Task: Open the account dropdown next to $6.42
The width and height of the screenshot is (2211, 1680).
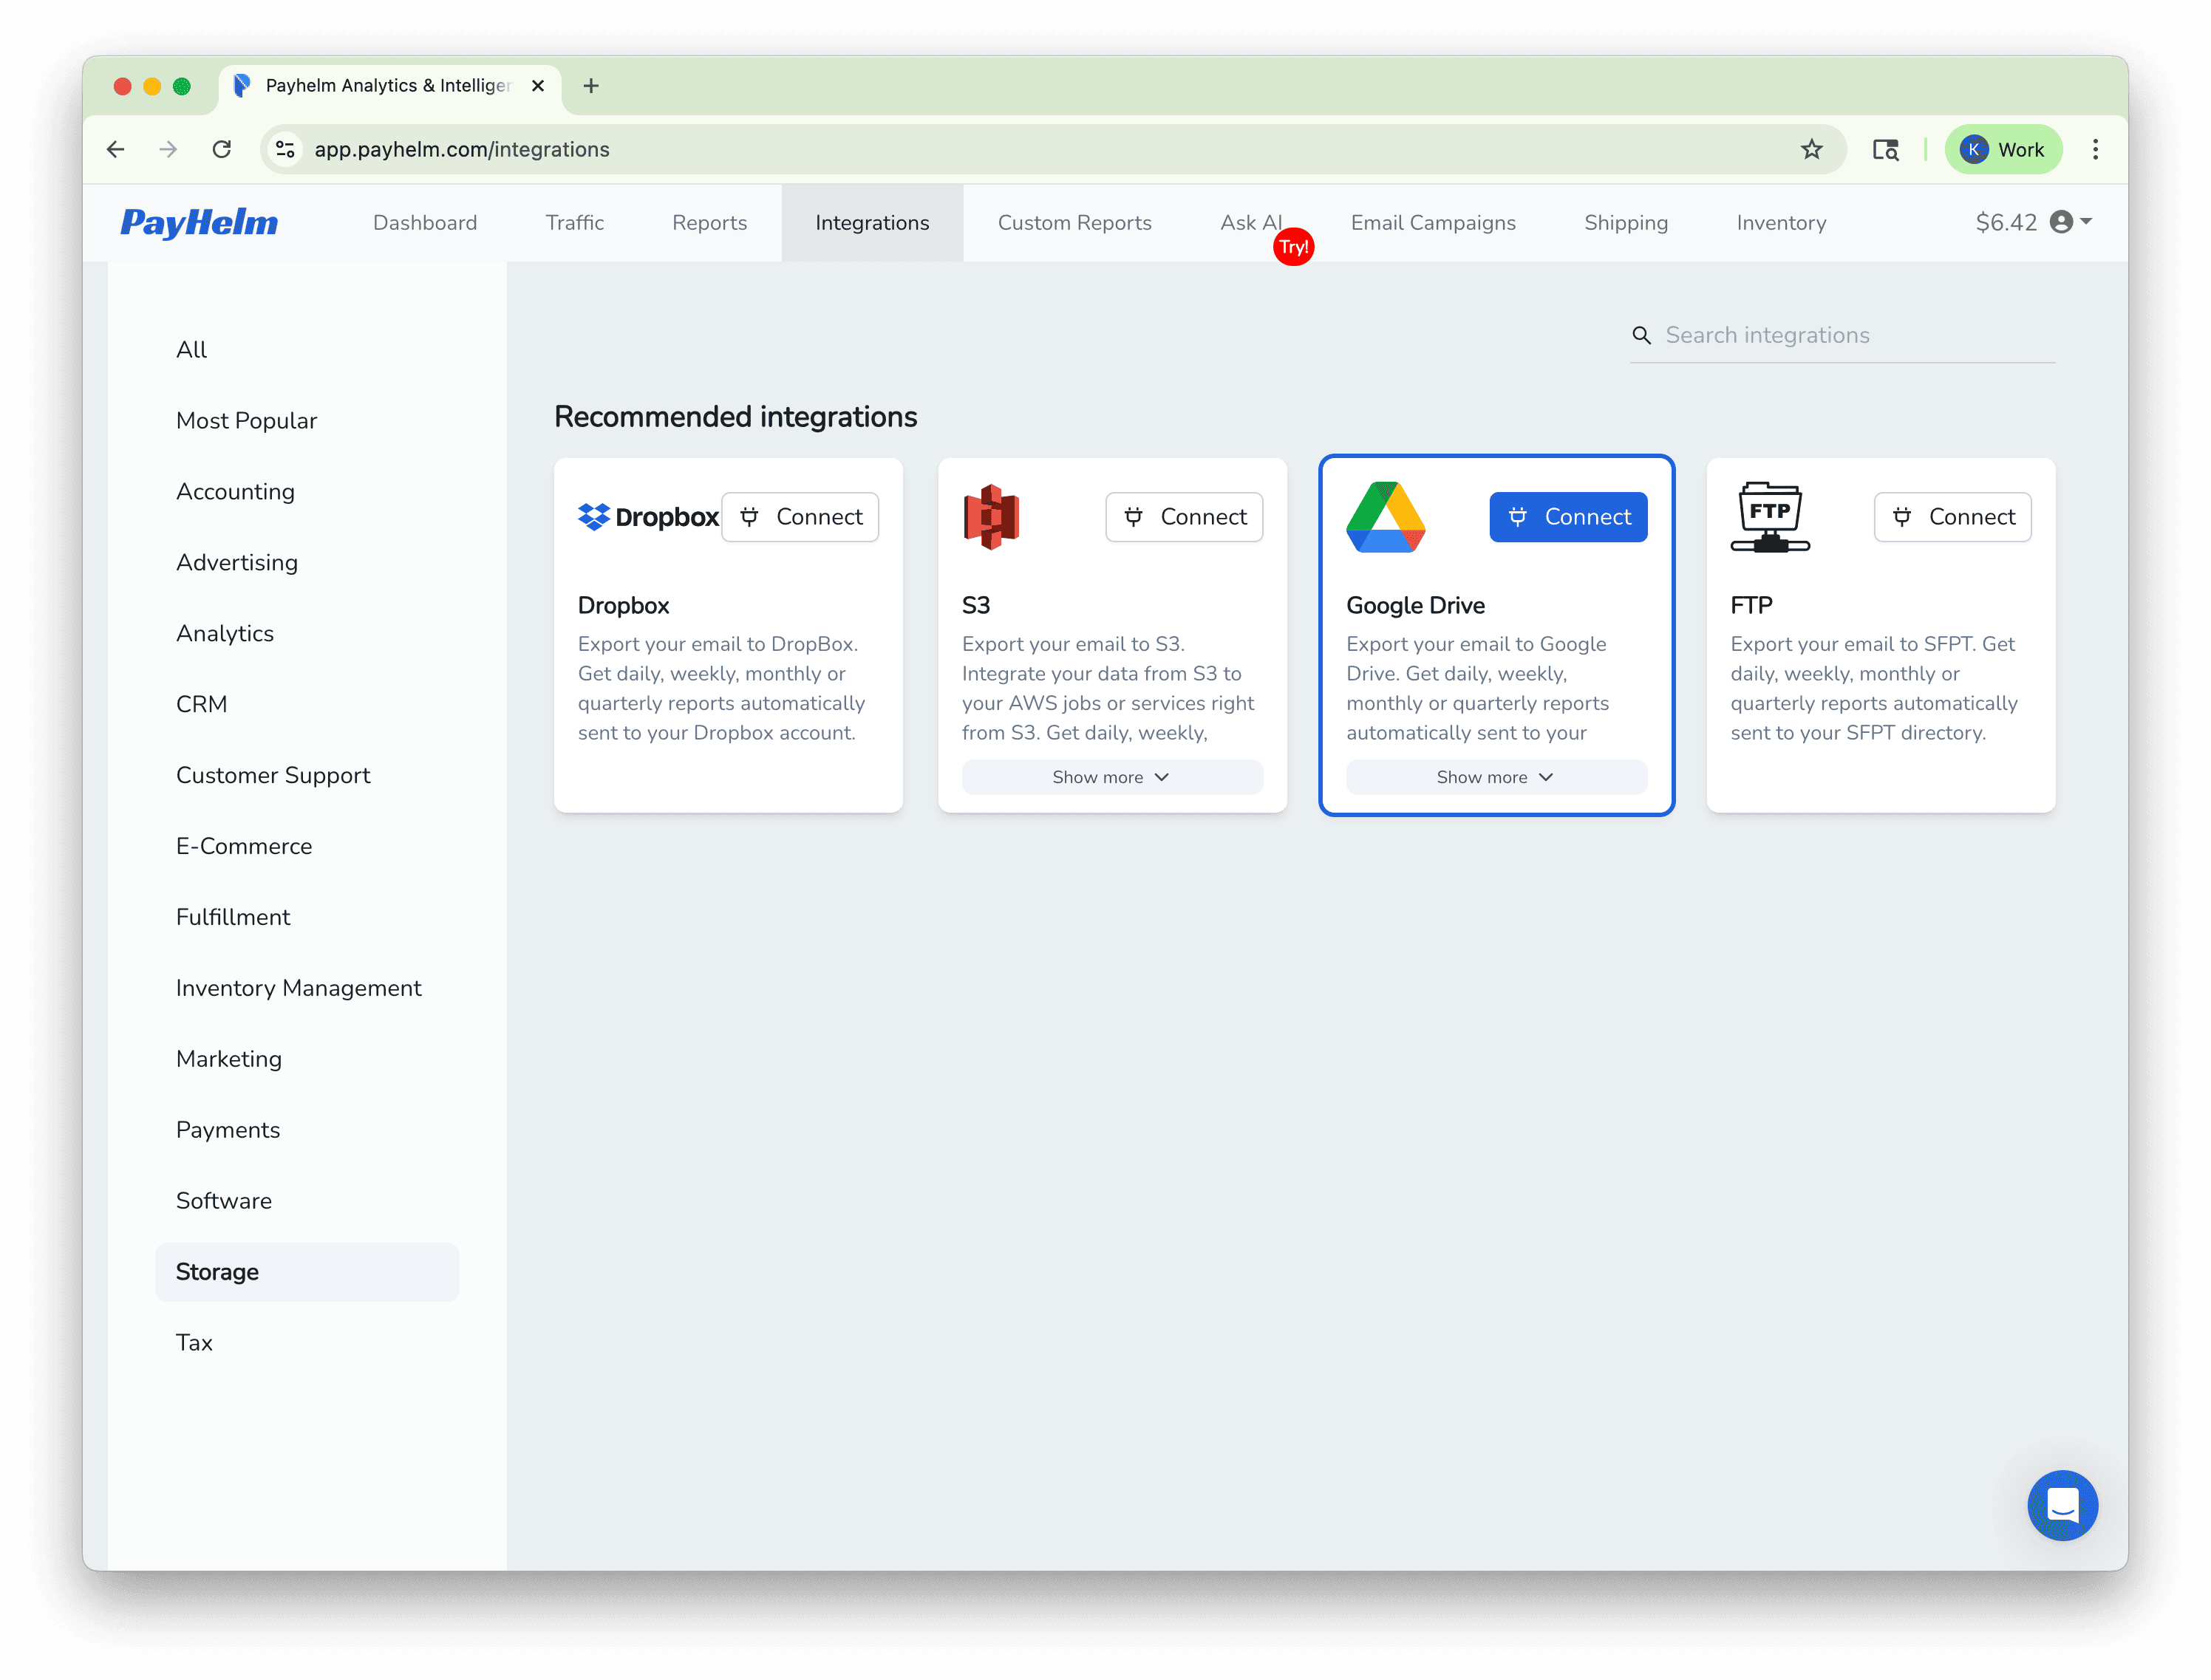Action: 2063,222
